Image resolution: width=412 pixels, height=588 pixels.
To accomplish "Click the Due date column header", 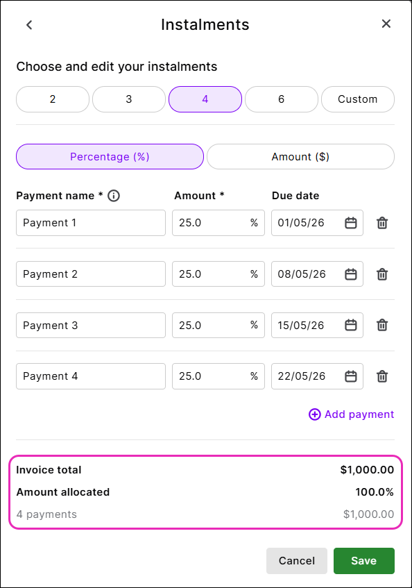I will click(x=295, y=196).
